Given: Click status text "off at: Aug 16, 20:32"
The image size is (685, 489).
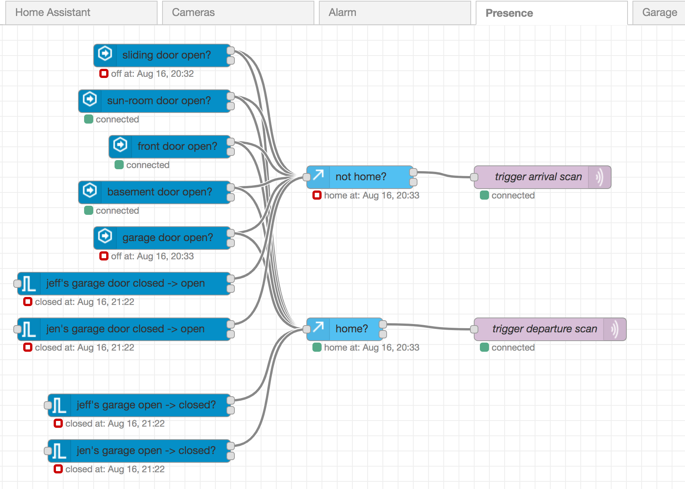Looking at the screenshot, I should 152,74.
